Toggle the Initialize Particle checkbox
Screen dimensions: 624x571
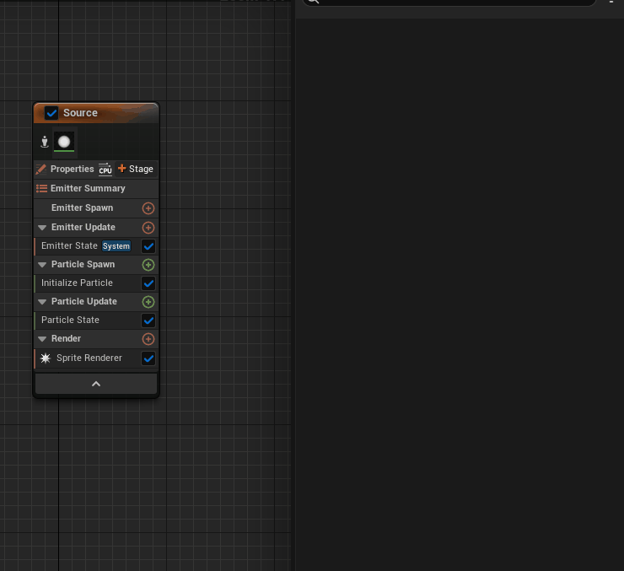click(148, 283)
